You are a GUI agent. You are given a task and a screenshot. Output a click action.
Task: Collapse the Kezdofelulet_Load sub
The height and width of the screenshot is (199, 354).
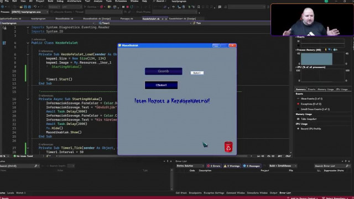(28, 54)
